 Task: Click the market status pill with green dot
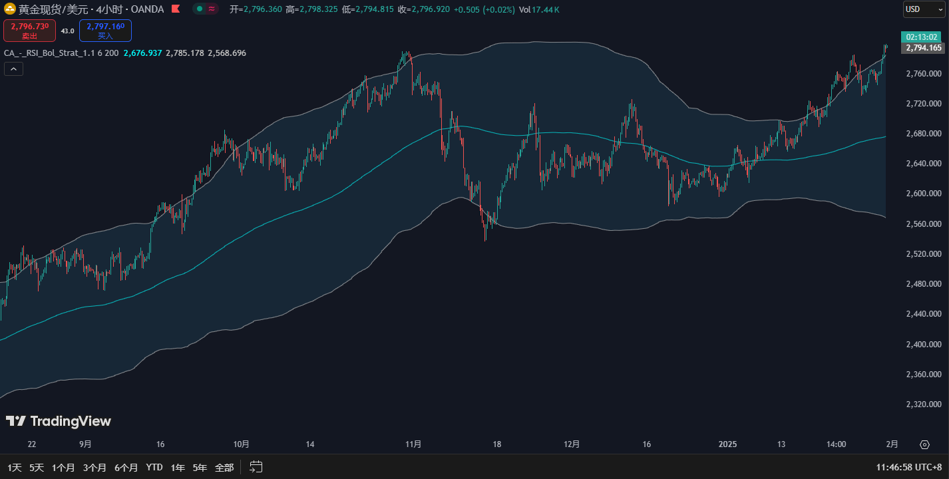(x=206, y=9)
